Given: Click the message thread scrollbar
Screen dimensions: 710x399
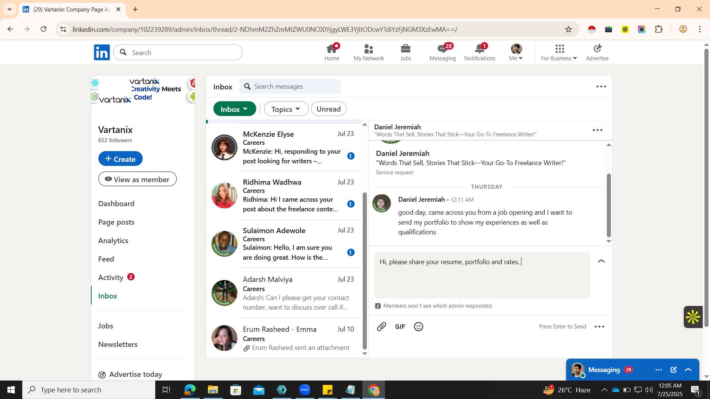Looking at the screenshot, I should (x=609, y=205).
